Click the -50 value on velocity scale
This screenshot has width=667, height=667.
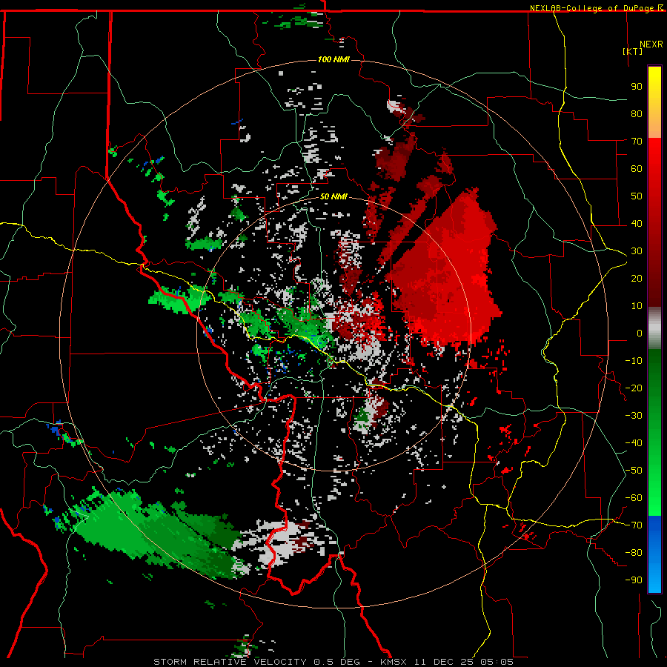634,471
